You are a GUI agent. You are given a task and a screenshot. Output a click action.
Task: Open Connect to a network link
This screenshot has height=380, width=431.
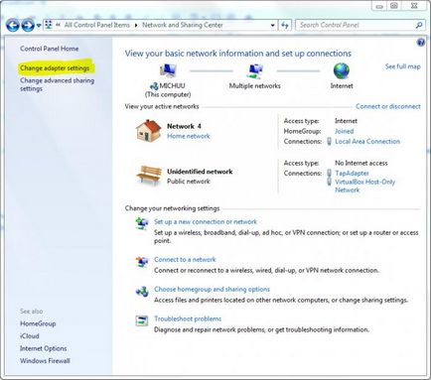(x=185, y=260)
